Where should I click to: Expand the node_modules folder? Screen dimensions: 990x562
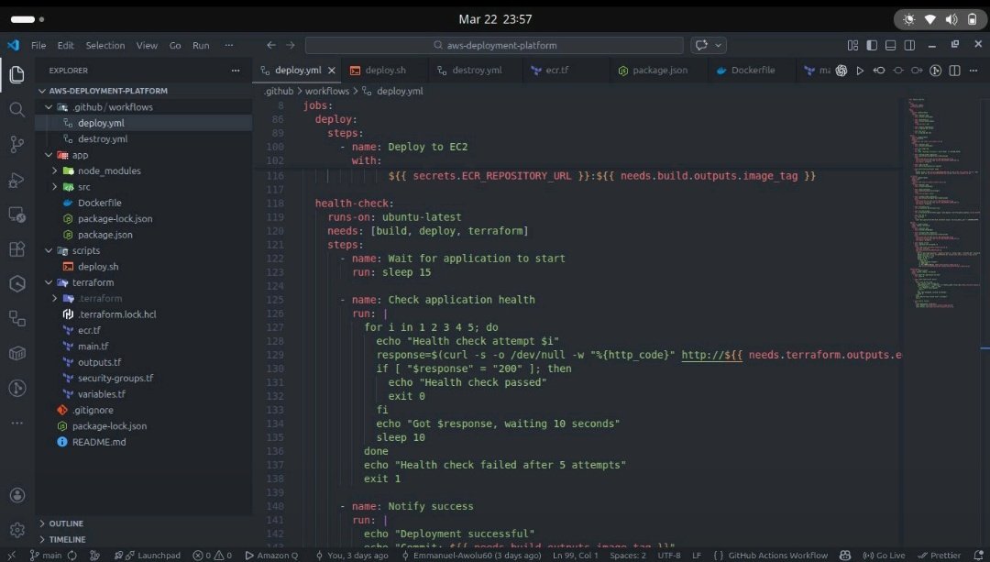tap(54, 171)
